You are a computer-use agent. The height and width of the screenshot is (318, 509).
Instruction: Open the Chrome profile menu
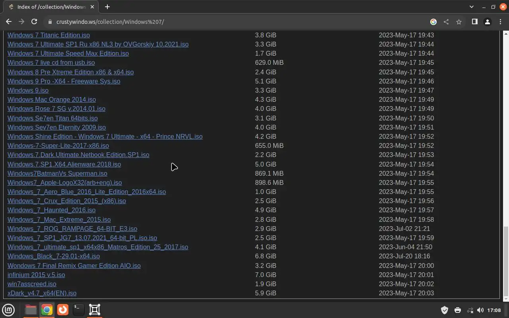coord(488,22)
